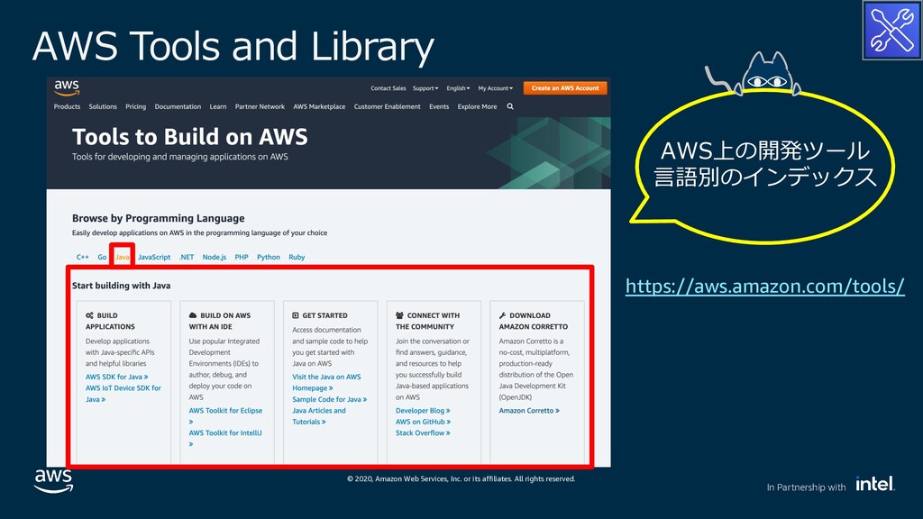This screenshot has height=519, width=923.
Task: Click the arrow icon beside Get Started
Action: (296, 315)
